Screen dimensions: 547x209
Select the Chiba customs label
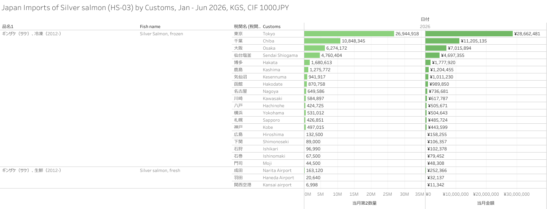(268, 41)
